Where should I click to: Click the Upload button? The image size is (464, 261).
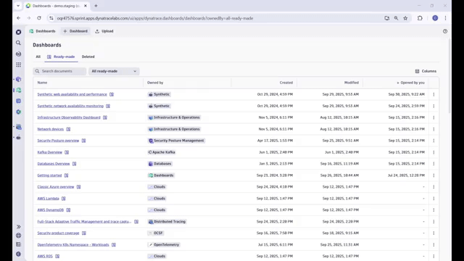click(104, 31)
